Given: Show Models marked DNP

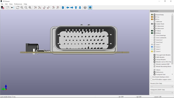Looking at the screenshot, I should 155,64.
